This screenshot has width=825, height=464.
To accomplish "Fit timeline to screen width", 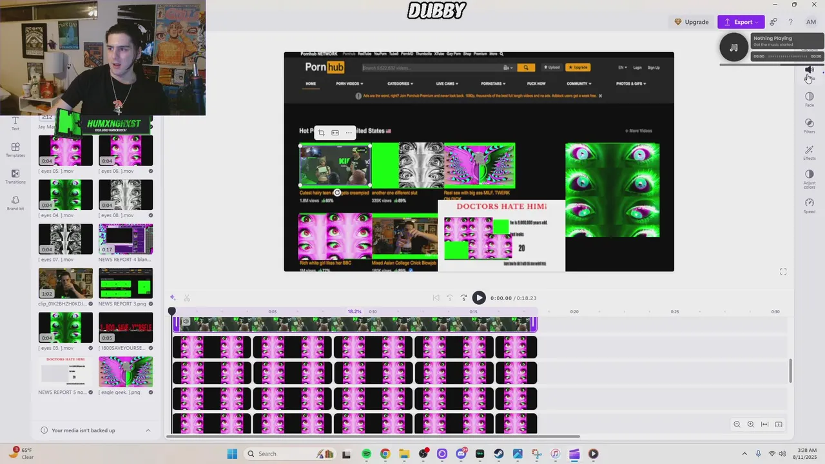I will (765, 424).
